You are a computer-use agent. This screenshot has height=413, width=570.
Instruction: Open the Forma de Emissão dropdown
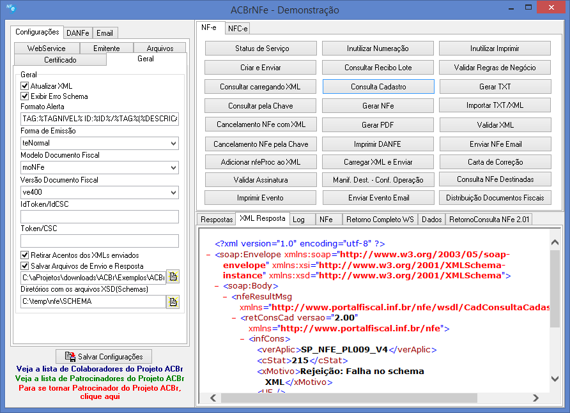[x=174, y=143]
